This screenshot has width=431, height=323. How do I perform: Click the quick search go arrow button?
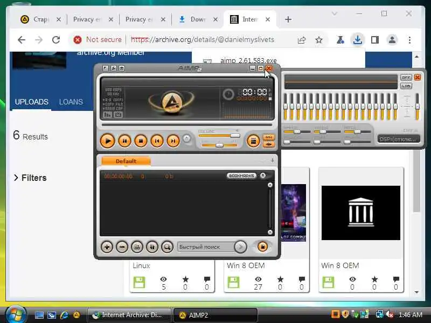coord(240,247)
